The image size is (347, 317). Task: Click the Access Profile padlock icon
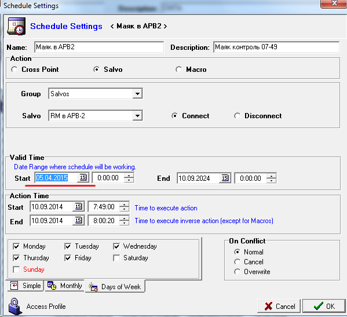15,306
